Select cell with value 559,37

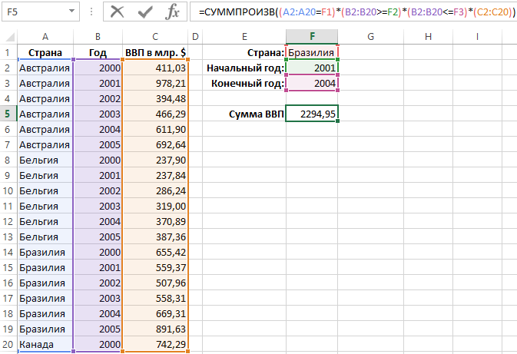155,268
